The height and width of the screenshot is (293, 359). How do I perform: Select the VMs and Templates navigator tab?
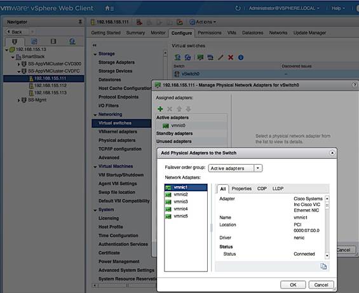[x=34, y=41]
